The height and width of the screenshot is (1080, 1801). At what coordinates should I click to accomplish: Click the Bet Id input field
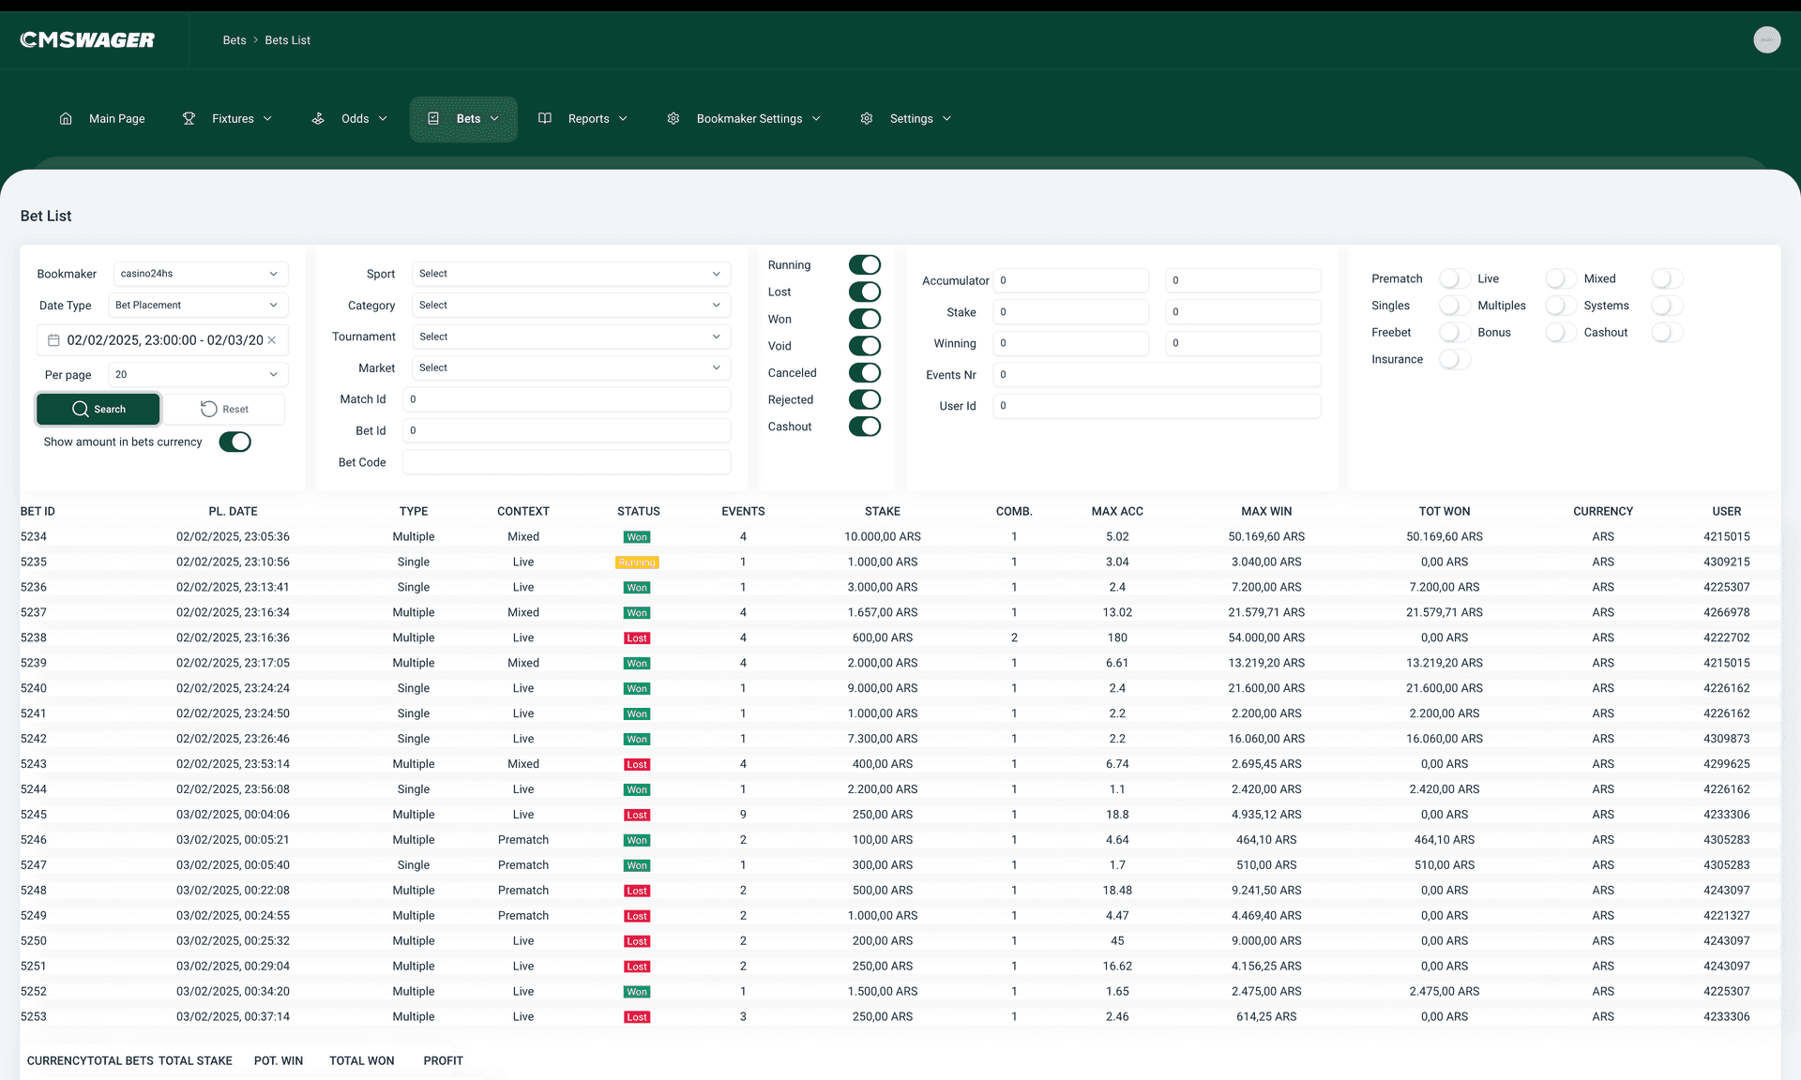[x=567, y=431]
